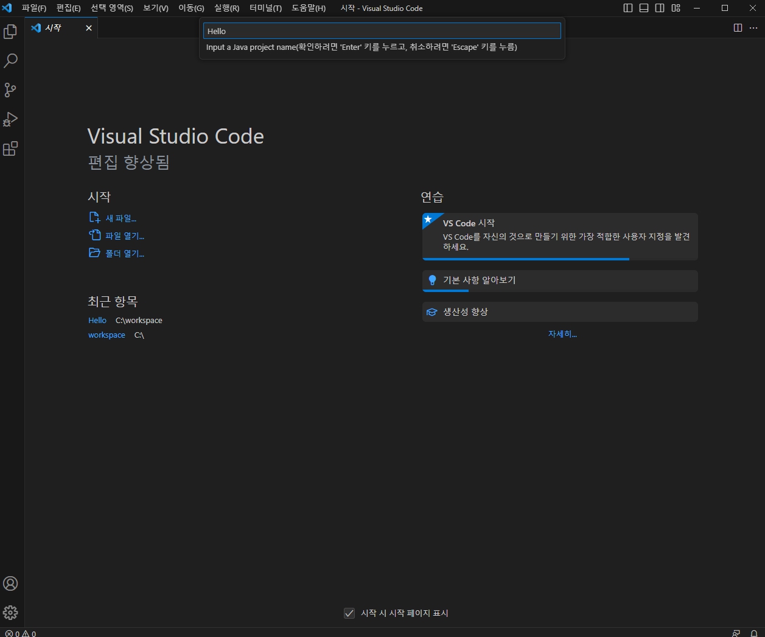The width and height of the screenshot is (765, 637).
Task: Open the 파일(F) menu
Action: pos(34,8)
